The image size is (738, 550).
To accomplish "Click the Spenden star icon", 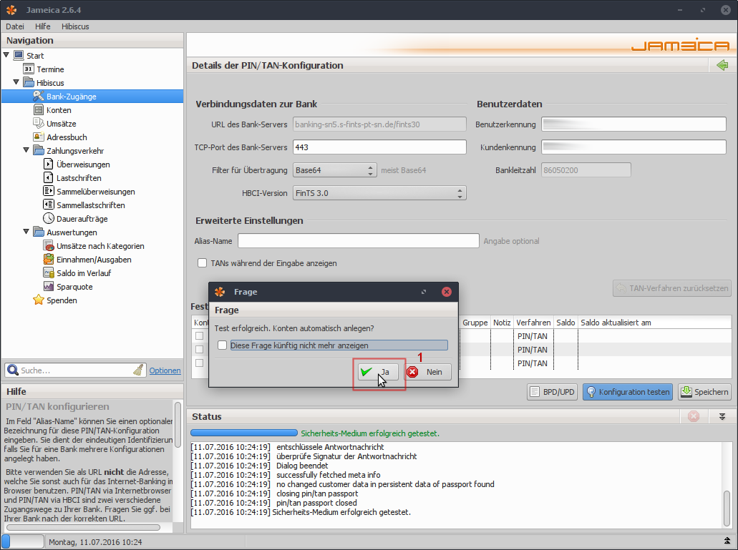I will (x=38, y=300).
